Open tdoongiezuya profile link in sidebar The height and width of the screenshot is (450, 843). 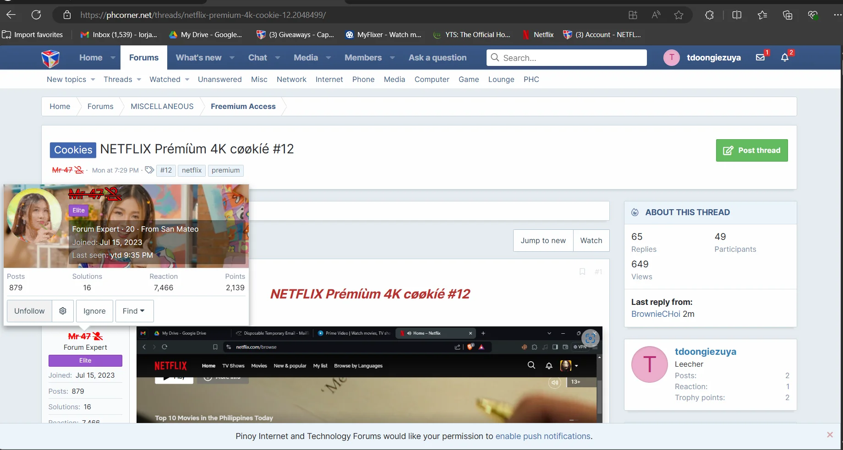pos(706,352)
